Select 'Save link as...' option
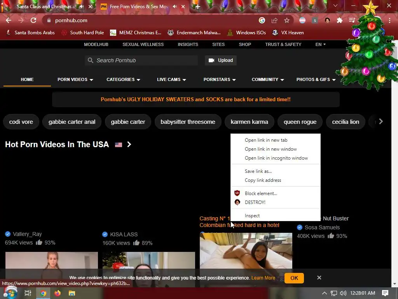 [276, 171]
